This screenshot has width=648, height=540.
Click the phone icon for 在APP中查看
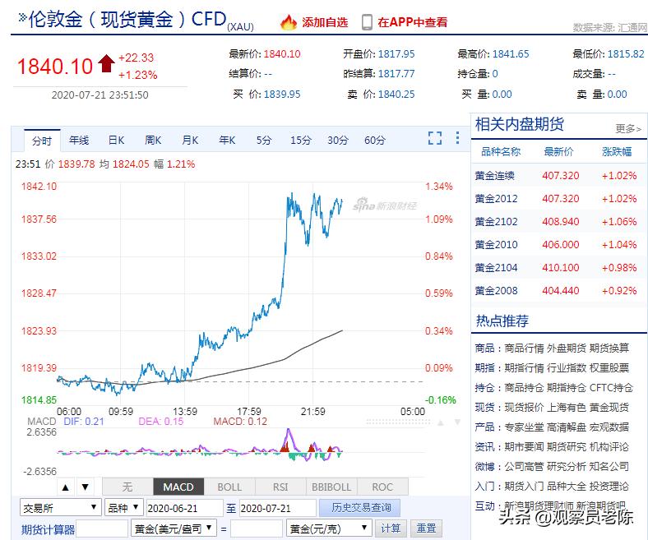coord(367,22)
